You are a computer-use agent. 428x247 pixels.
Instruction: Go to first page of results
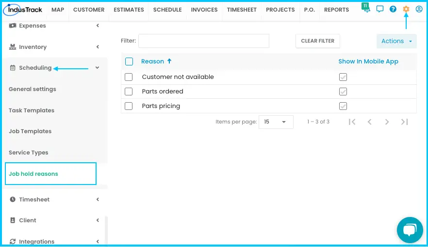[x=352, y=122]
